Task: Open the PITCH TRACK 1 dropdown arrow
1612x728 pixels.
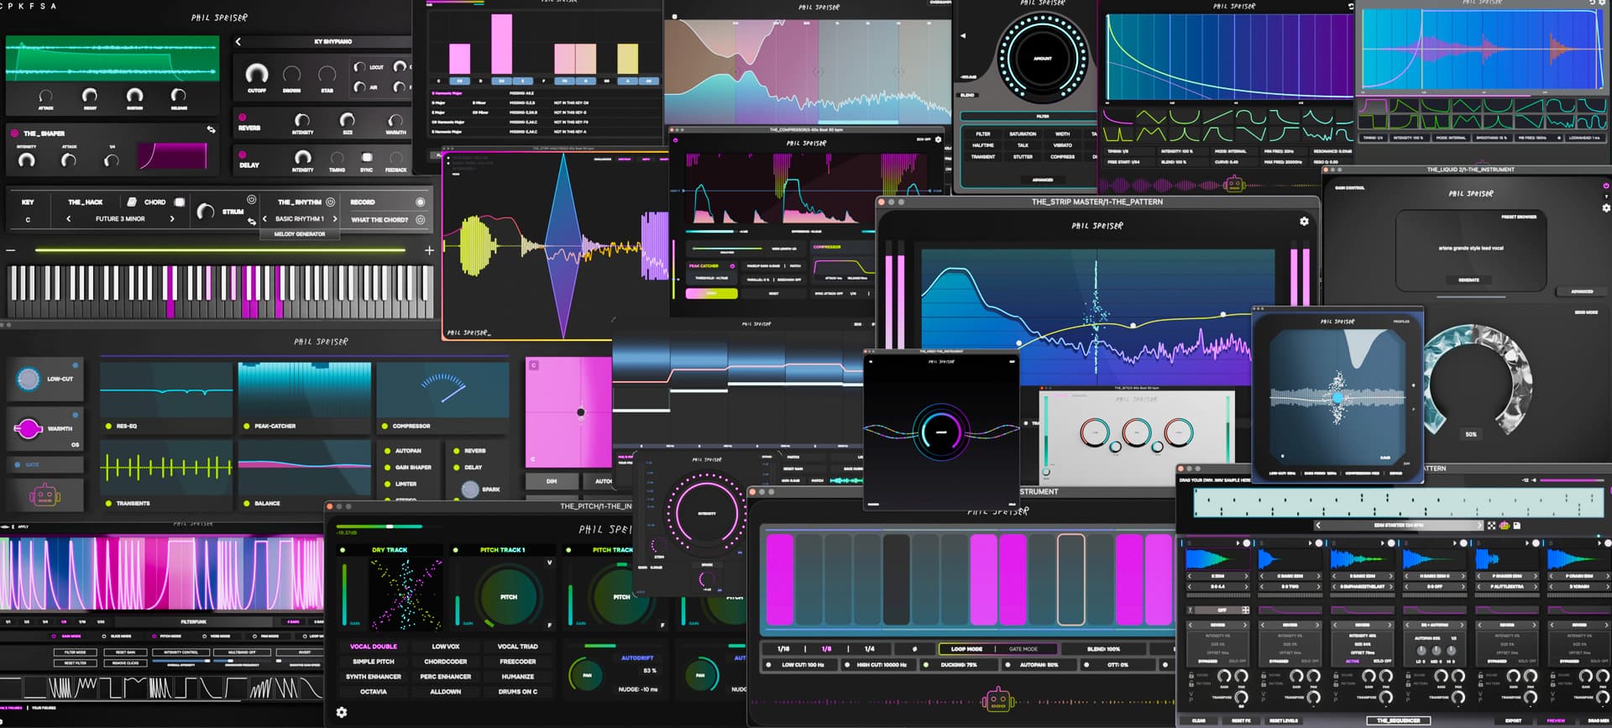Action: (550, 563)
